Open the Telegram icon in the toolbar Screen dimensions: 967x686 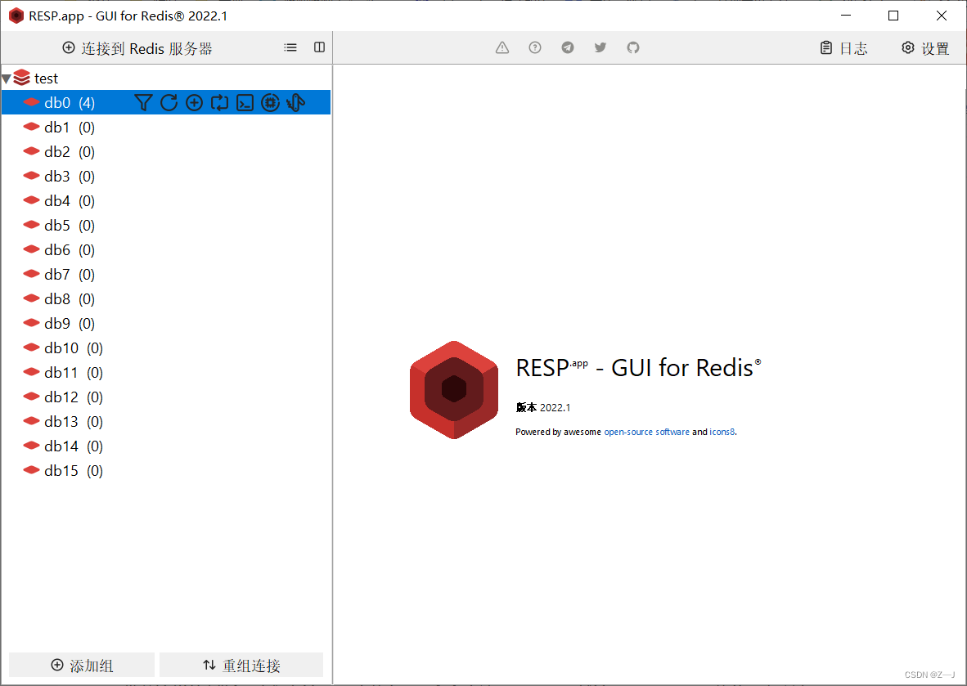[x=567, y=47]
